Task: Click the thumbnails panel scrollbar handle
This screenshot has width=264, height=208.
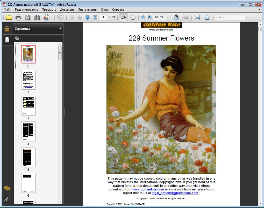Action: click(x=60, y=53)
